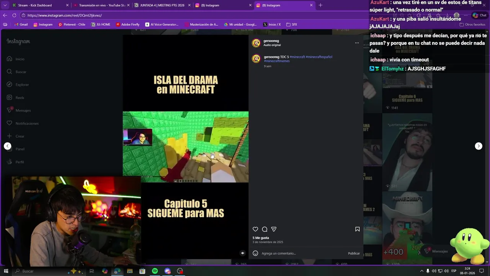Screen dimensions: 490x276
Task: Open Explorar in Instagram sidebar
Action: [17, 85]
